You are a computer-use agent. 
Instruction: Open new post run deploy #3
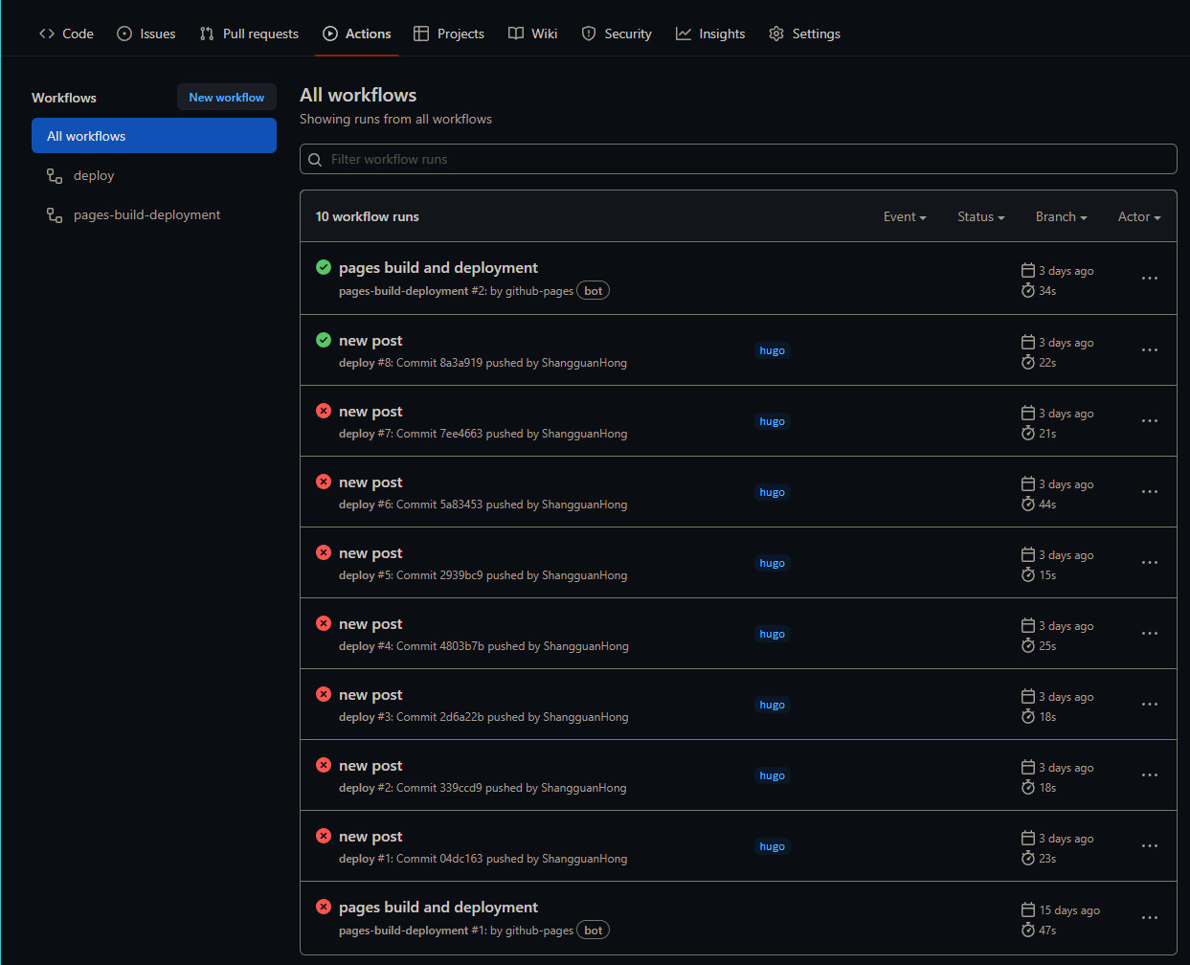370,695
